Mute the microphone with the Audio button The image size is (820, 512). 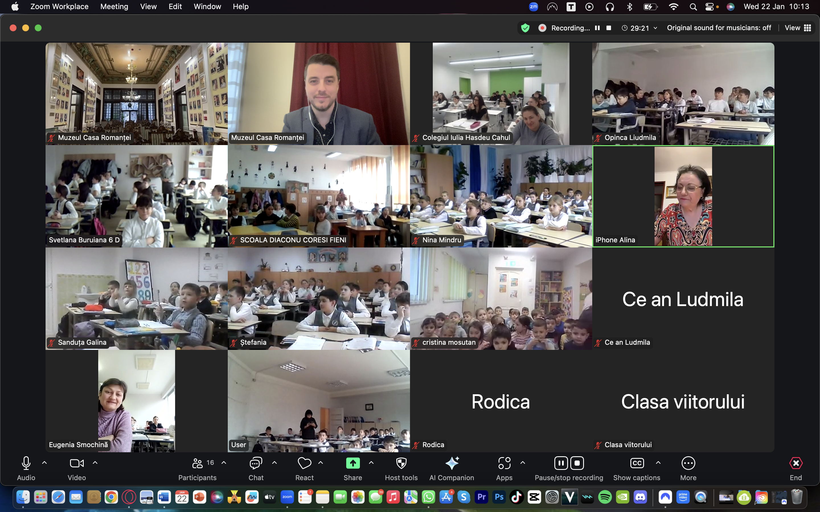[26, 463]
